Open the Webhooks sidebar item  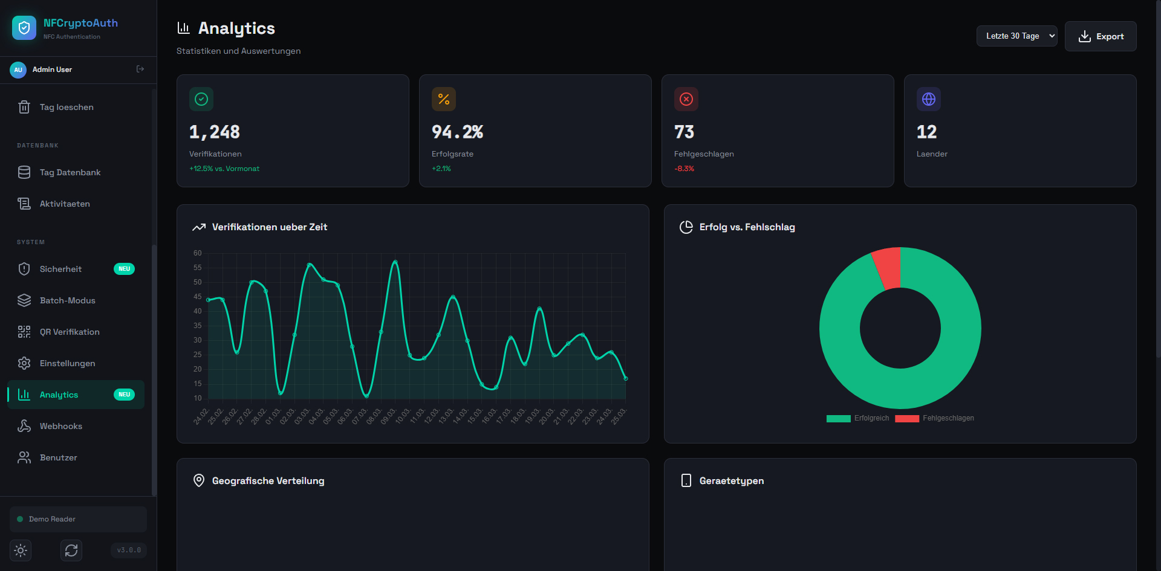tap(61, 427)
